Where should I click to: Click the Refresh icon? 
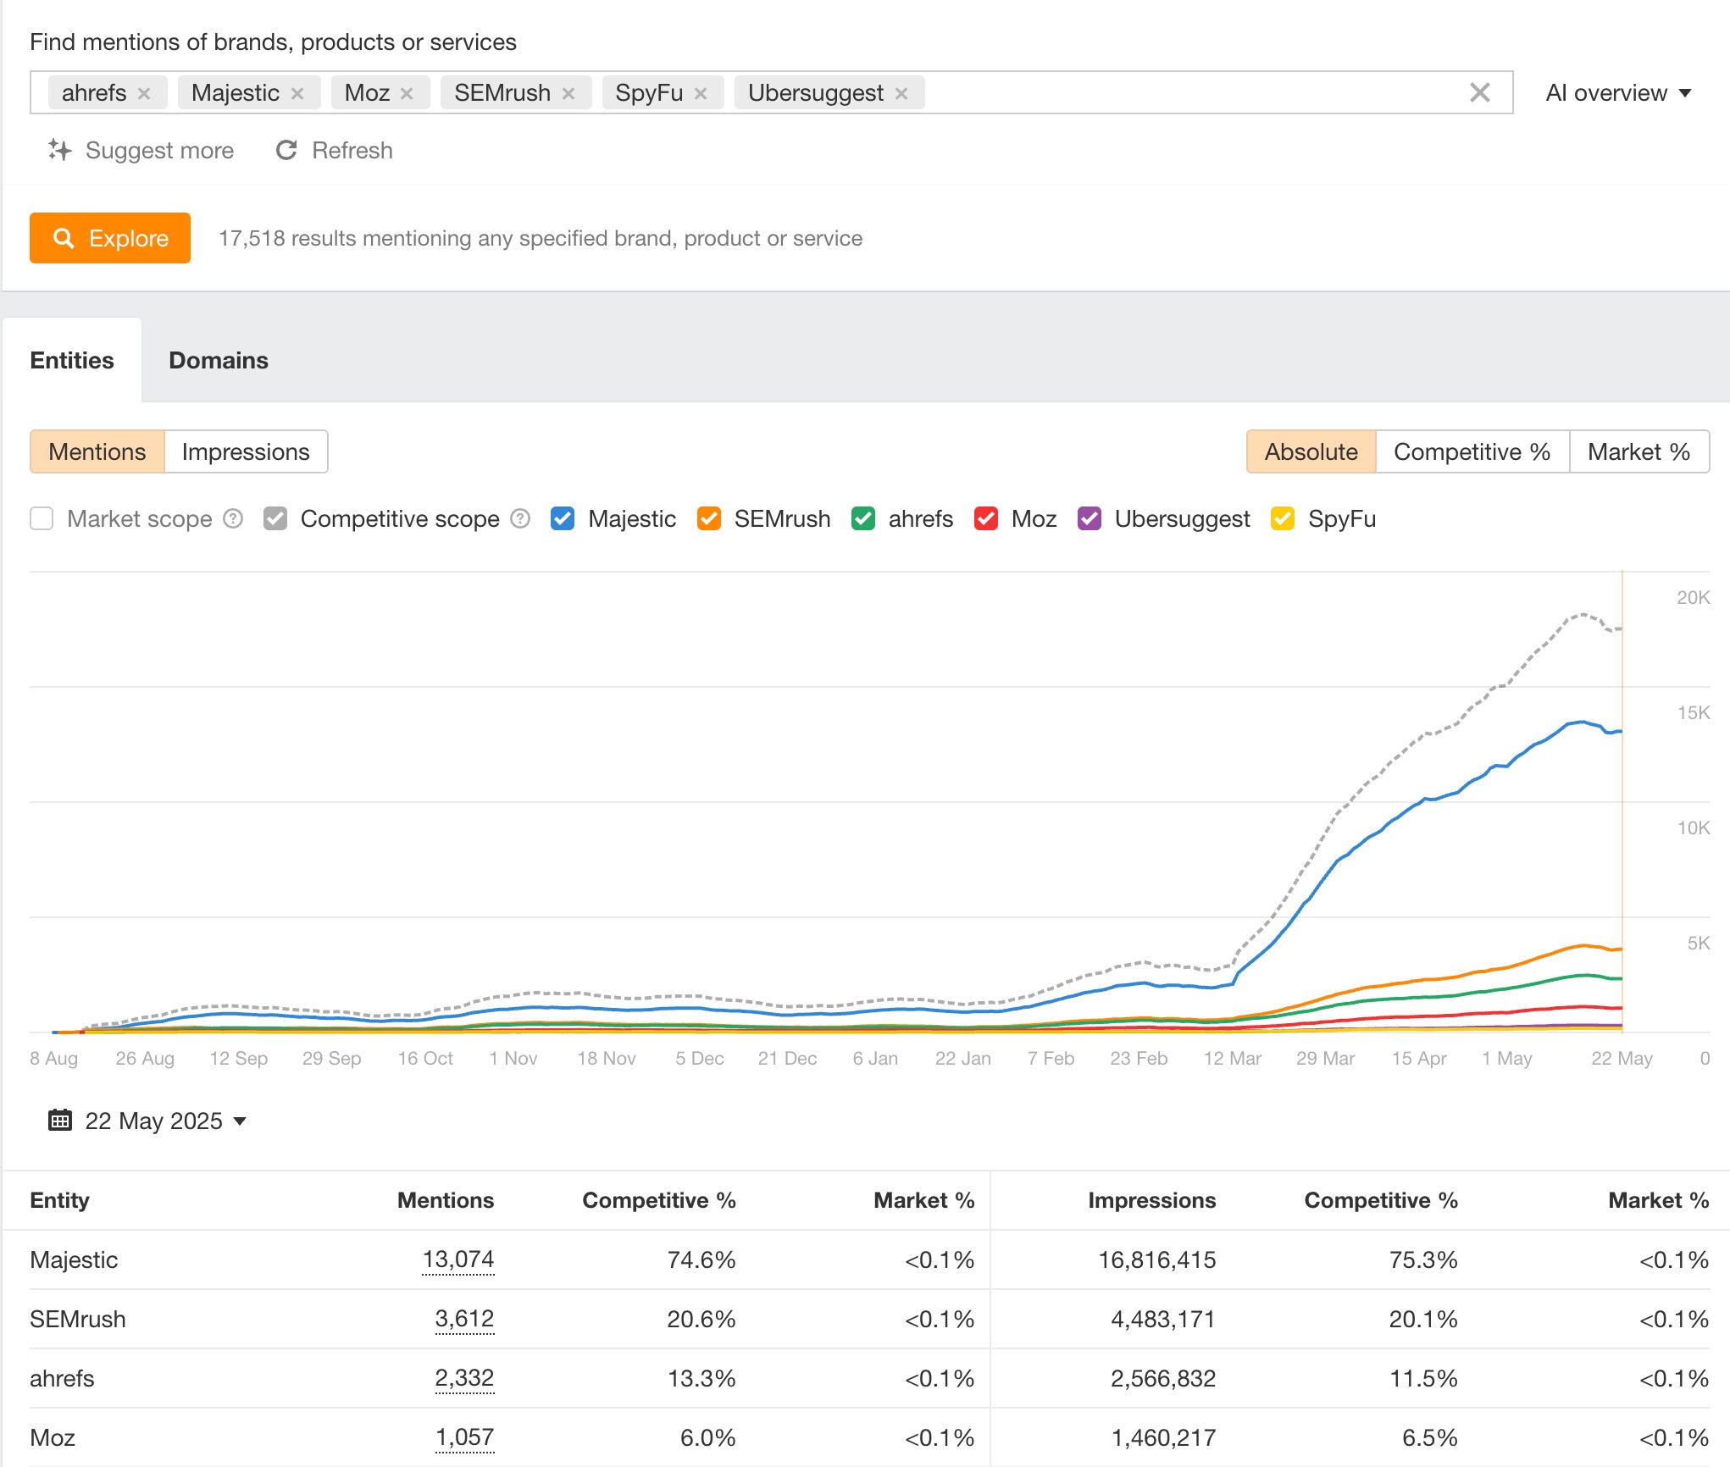click(287, 150)
